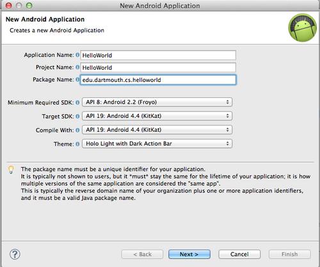This screenshot has width=320, height=267.
Task: Click the Next button
Action: pos(189,254)
